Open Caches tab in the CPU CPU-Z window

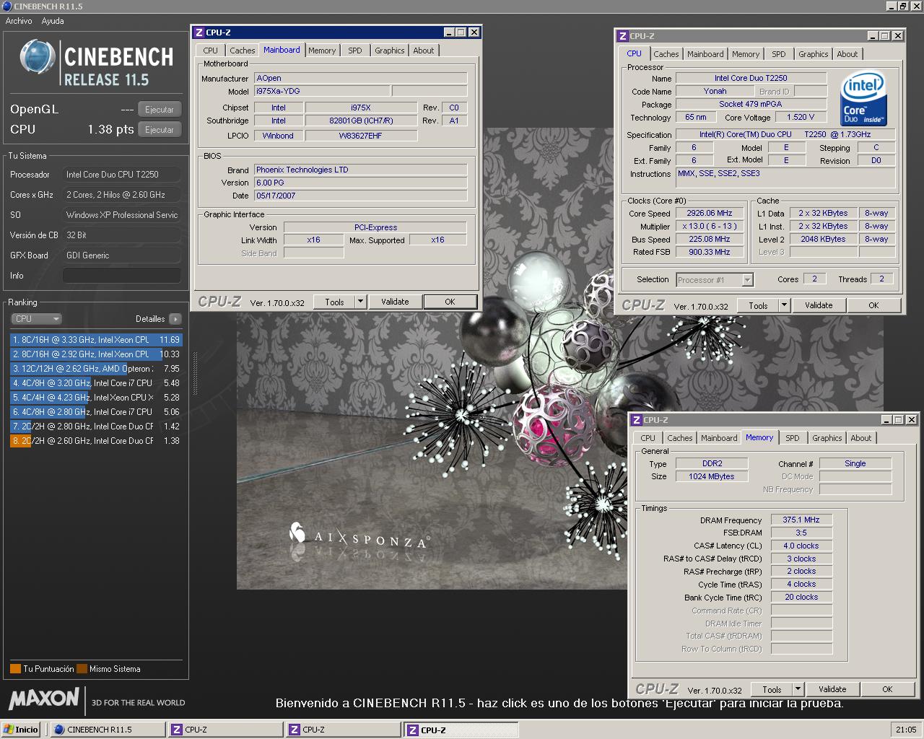[x=666, y=54]
